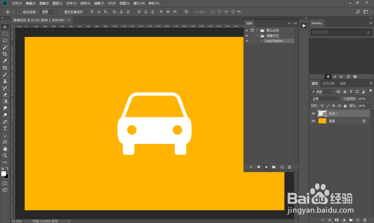This screenshot has height=223, width=374.
Task: Select the Pen tool
Action: [x=5, y=122]
